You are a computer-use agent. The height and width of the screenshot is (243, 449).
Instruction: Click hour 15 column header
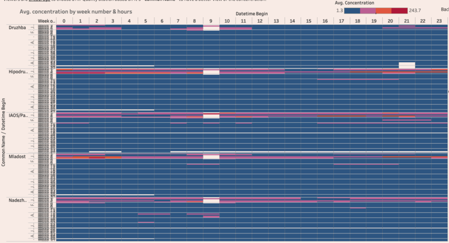point(309,21)
